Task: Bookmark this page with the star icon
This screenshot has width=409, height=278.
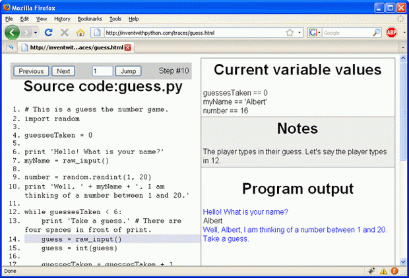Action: 289,32
